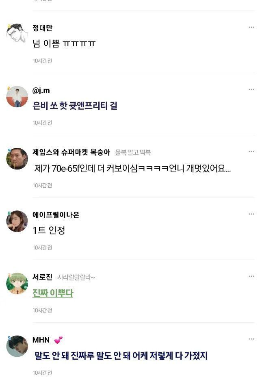Open the @j.m username link

pyautogui.click(x=41, y=90)
